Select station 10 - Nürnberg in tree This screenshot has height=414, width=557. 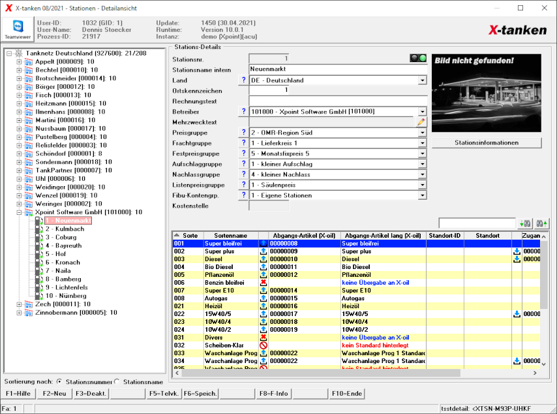(x=66, y=296)
